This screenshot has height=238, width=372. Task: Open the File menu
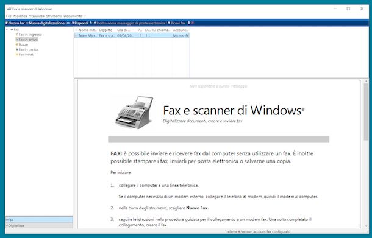(x=9, y=16)
